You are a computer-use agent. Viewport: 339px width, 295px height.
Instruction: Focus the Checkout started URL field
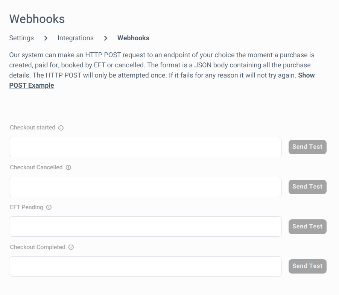point(145,147)
